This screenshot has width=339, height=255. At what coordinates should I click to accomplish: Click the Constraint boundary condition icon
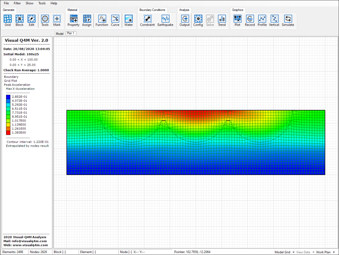coord(147,21)
